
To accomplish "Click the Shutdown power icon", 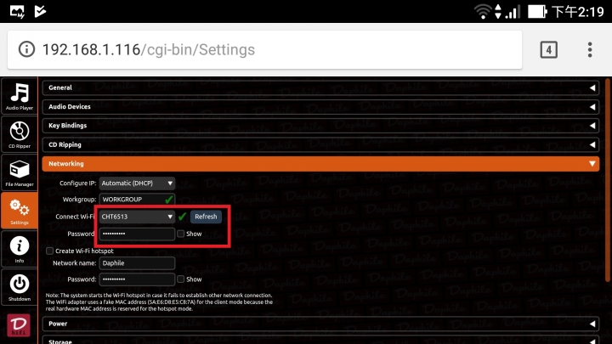I will pyautogui.click(x=19, y=287).
